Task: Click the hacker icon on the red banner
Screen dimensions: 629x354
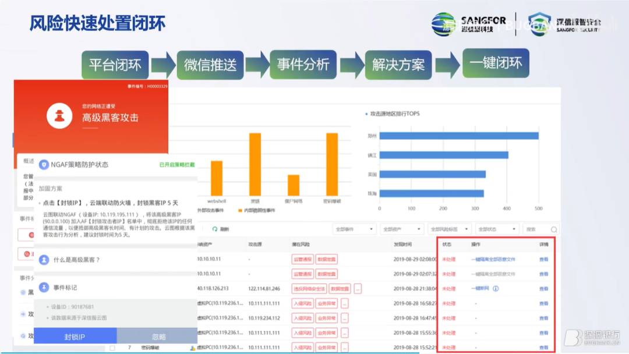Action: point(59,116)
